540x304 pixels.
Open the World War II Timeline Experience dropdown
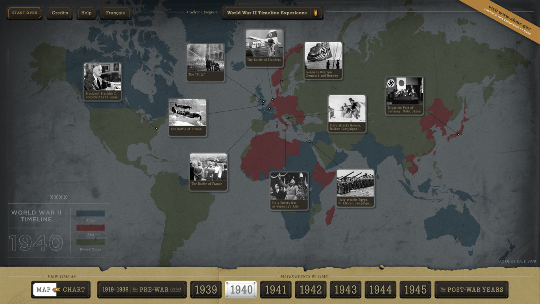click(272, 13)
